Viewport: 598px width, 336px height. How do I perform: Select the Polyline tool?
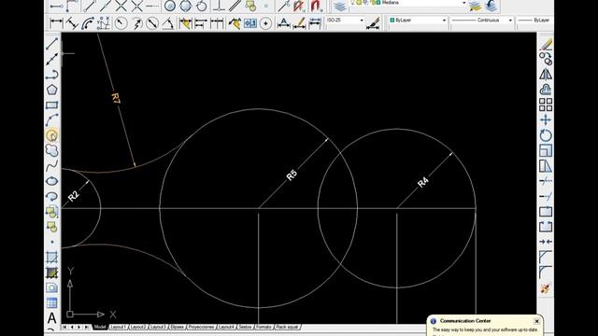tap(52, 75)
